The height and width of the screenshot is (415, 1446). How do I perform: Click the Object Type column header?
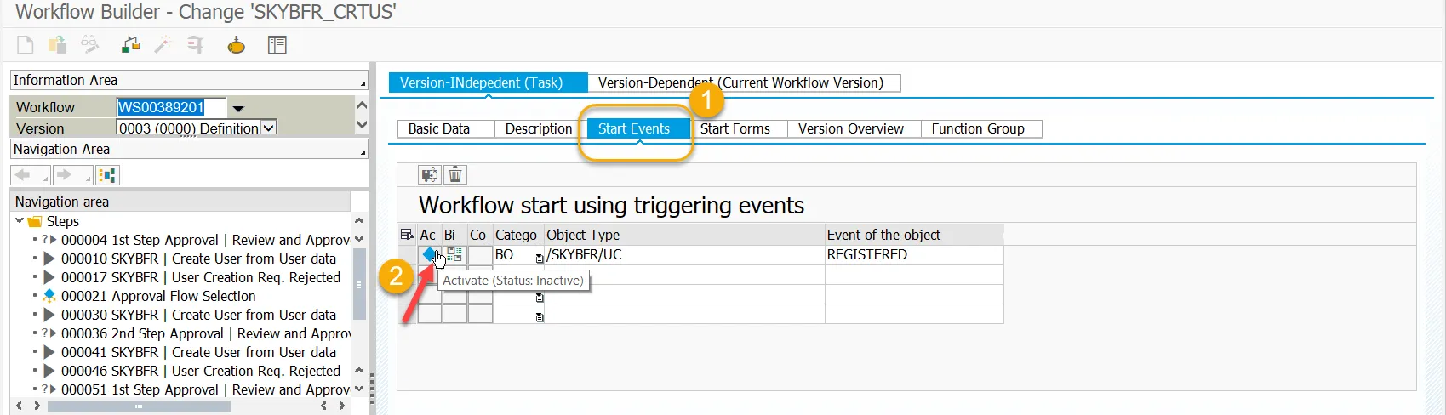click(x=685, y=235)
